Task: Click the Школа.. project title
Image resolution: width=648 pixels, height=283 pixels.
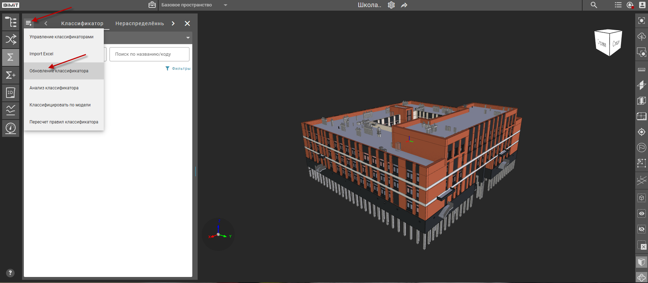Action: (369, 5)
